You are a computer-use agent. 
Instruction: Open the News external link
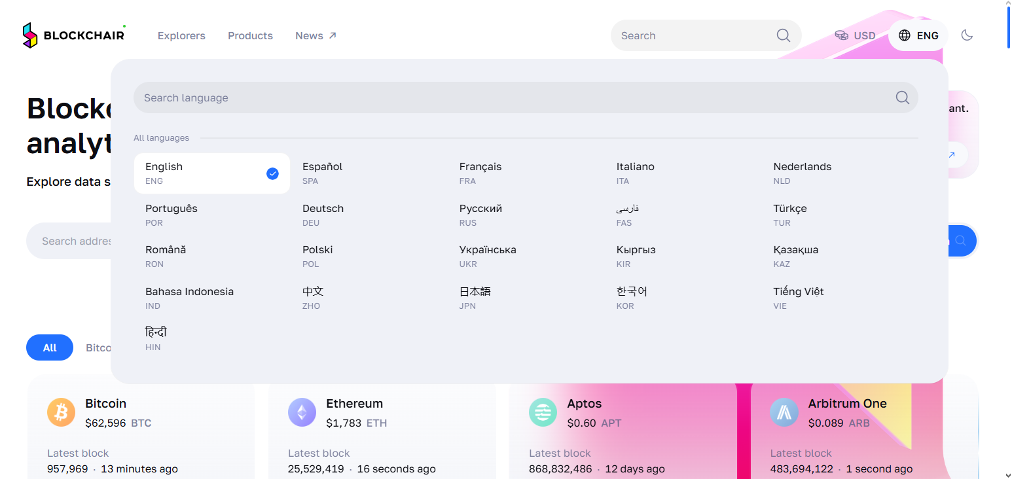click(x=316, y=35)
